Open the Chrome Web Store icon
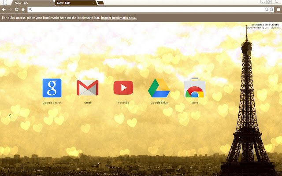The image size is (282, 176). point(195,88)
